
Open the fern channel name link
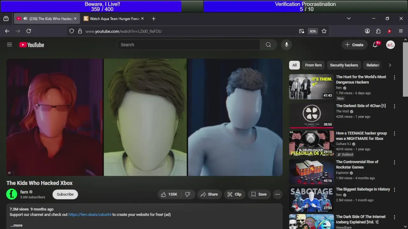(x=24, y=192)
